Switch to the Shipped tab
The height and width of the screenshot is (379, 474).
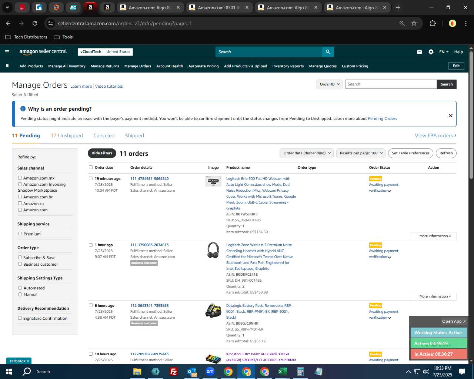point(134,135)
